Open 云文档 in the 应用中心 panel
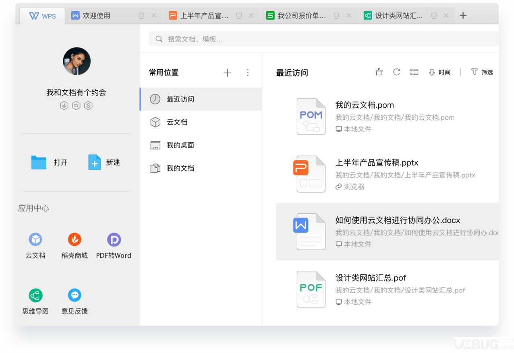The image size is (514, 353). pyautogui.click(x=35, y=245)
